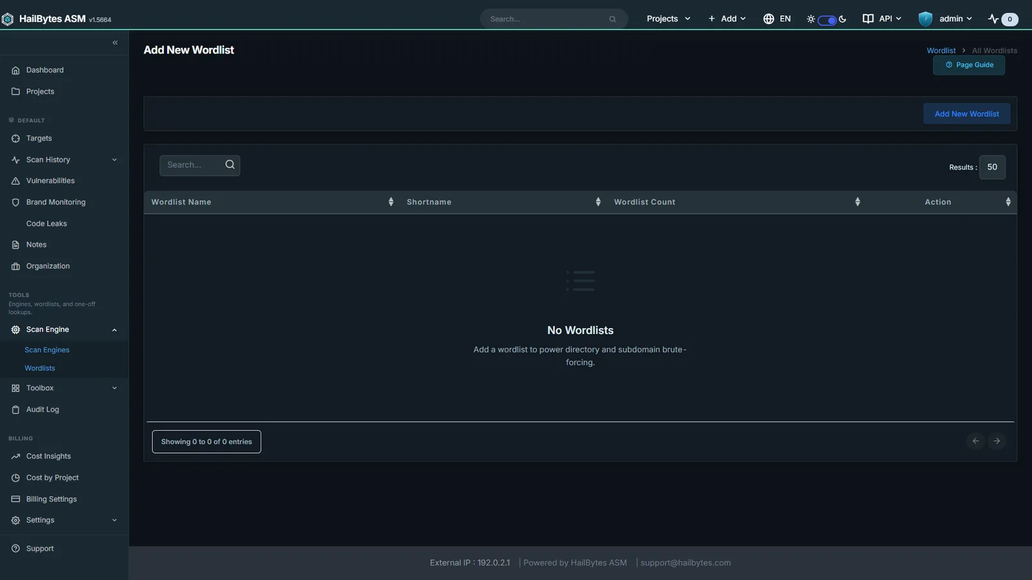This screenshot has height=580, width=1032.
Task: Click the Page Guide button
Action: click(969, 65)
